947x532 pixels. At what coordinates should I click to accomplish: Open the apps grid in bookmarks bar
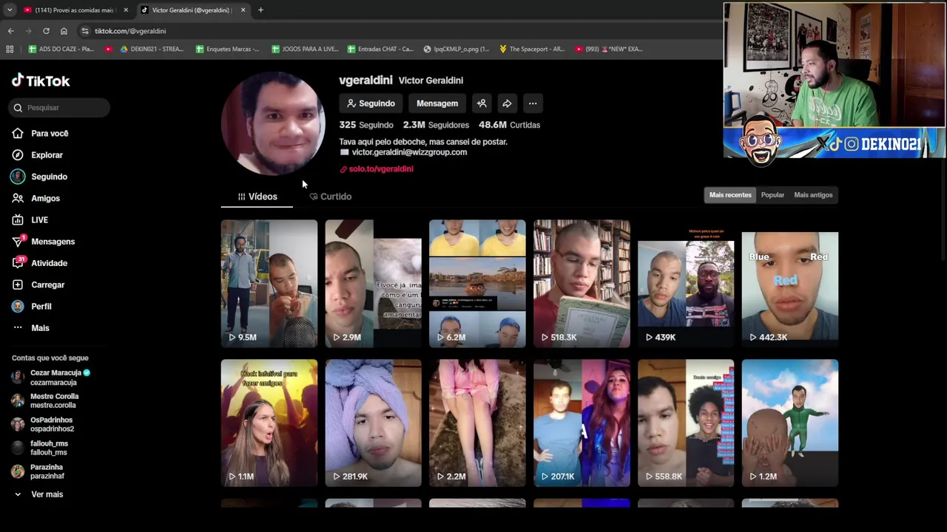click(x=10, y=49)
